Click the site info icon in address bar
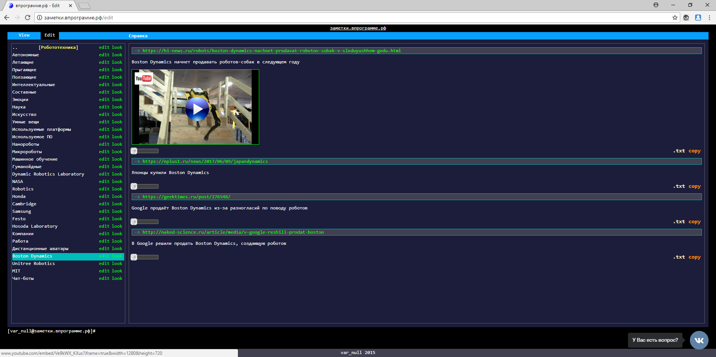The image size is (716, 357). [x=40, y=18]
